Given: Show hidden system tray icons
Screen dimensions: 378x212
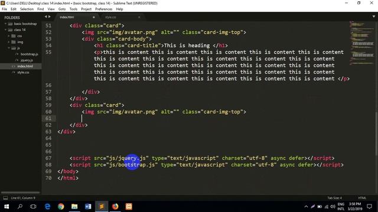Looking at the screenshot, I should [x=306, y=207].
